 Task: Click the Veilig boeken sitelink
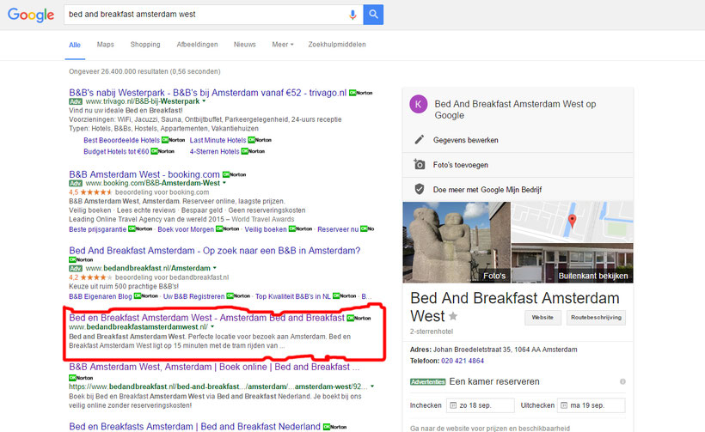point(266,229)
